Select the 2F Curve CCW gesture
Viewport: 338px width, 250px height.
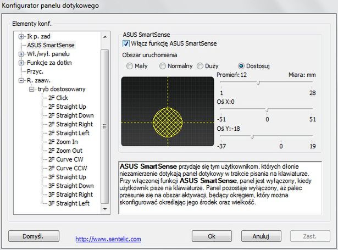pyautogui.click(x=68, y=168)
